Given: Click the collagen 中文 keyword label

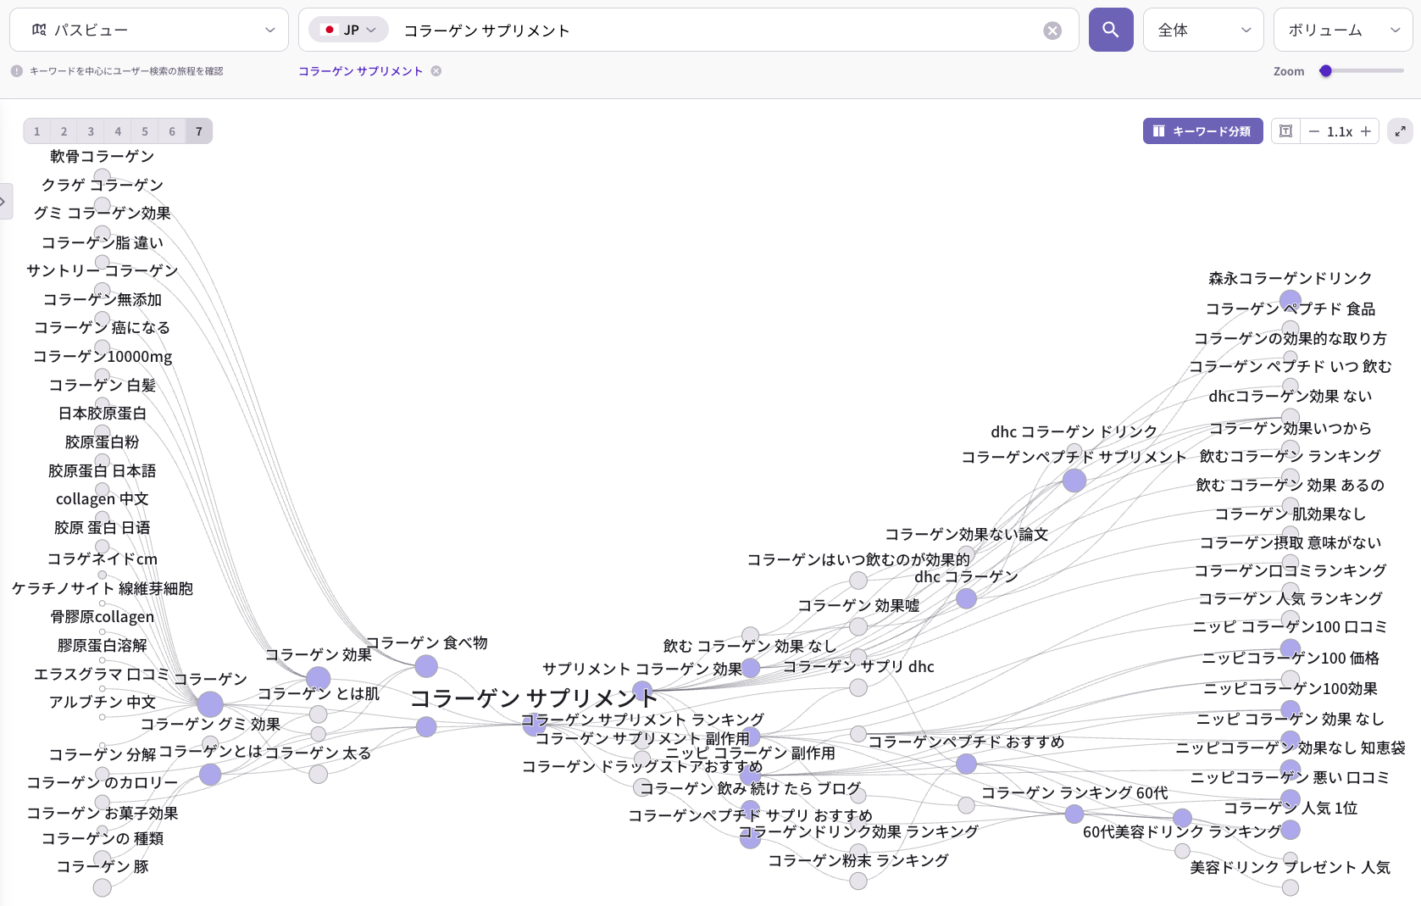Looking at the screenshot, I should tap(103, 499).
